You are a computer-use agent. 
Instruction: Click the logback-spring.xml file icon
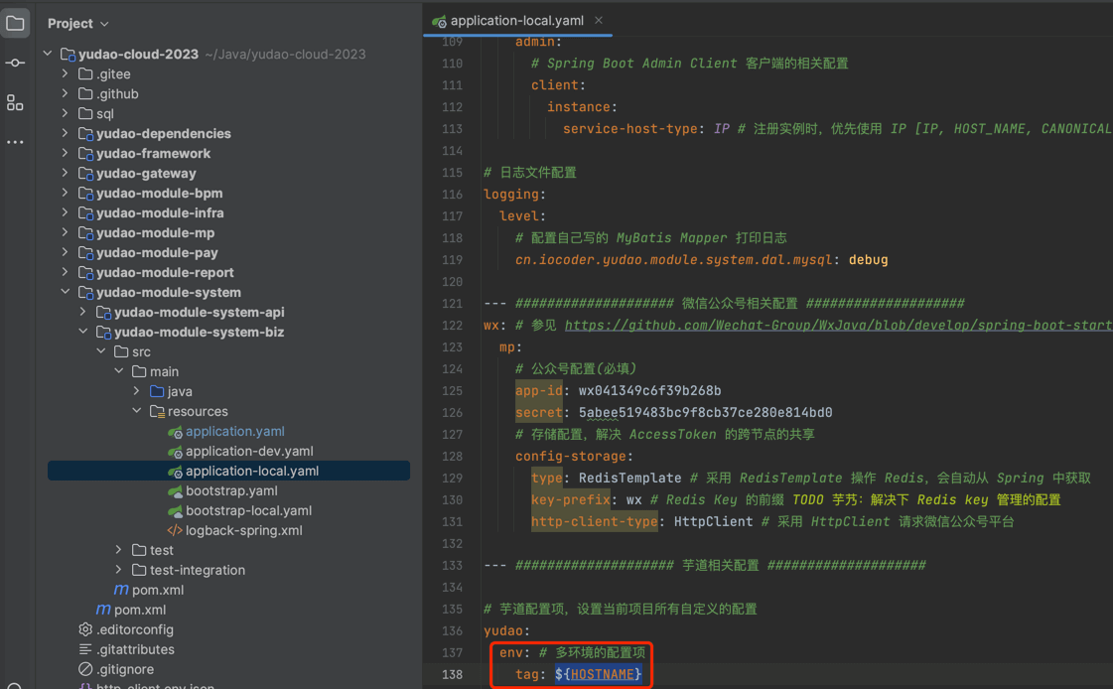pos(175,531)
